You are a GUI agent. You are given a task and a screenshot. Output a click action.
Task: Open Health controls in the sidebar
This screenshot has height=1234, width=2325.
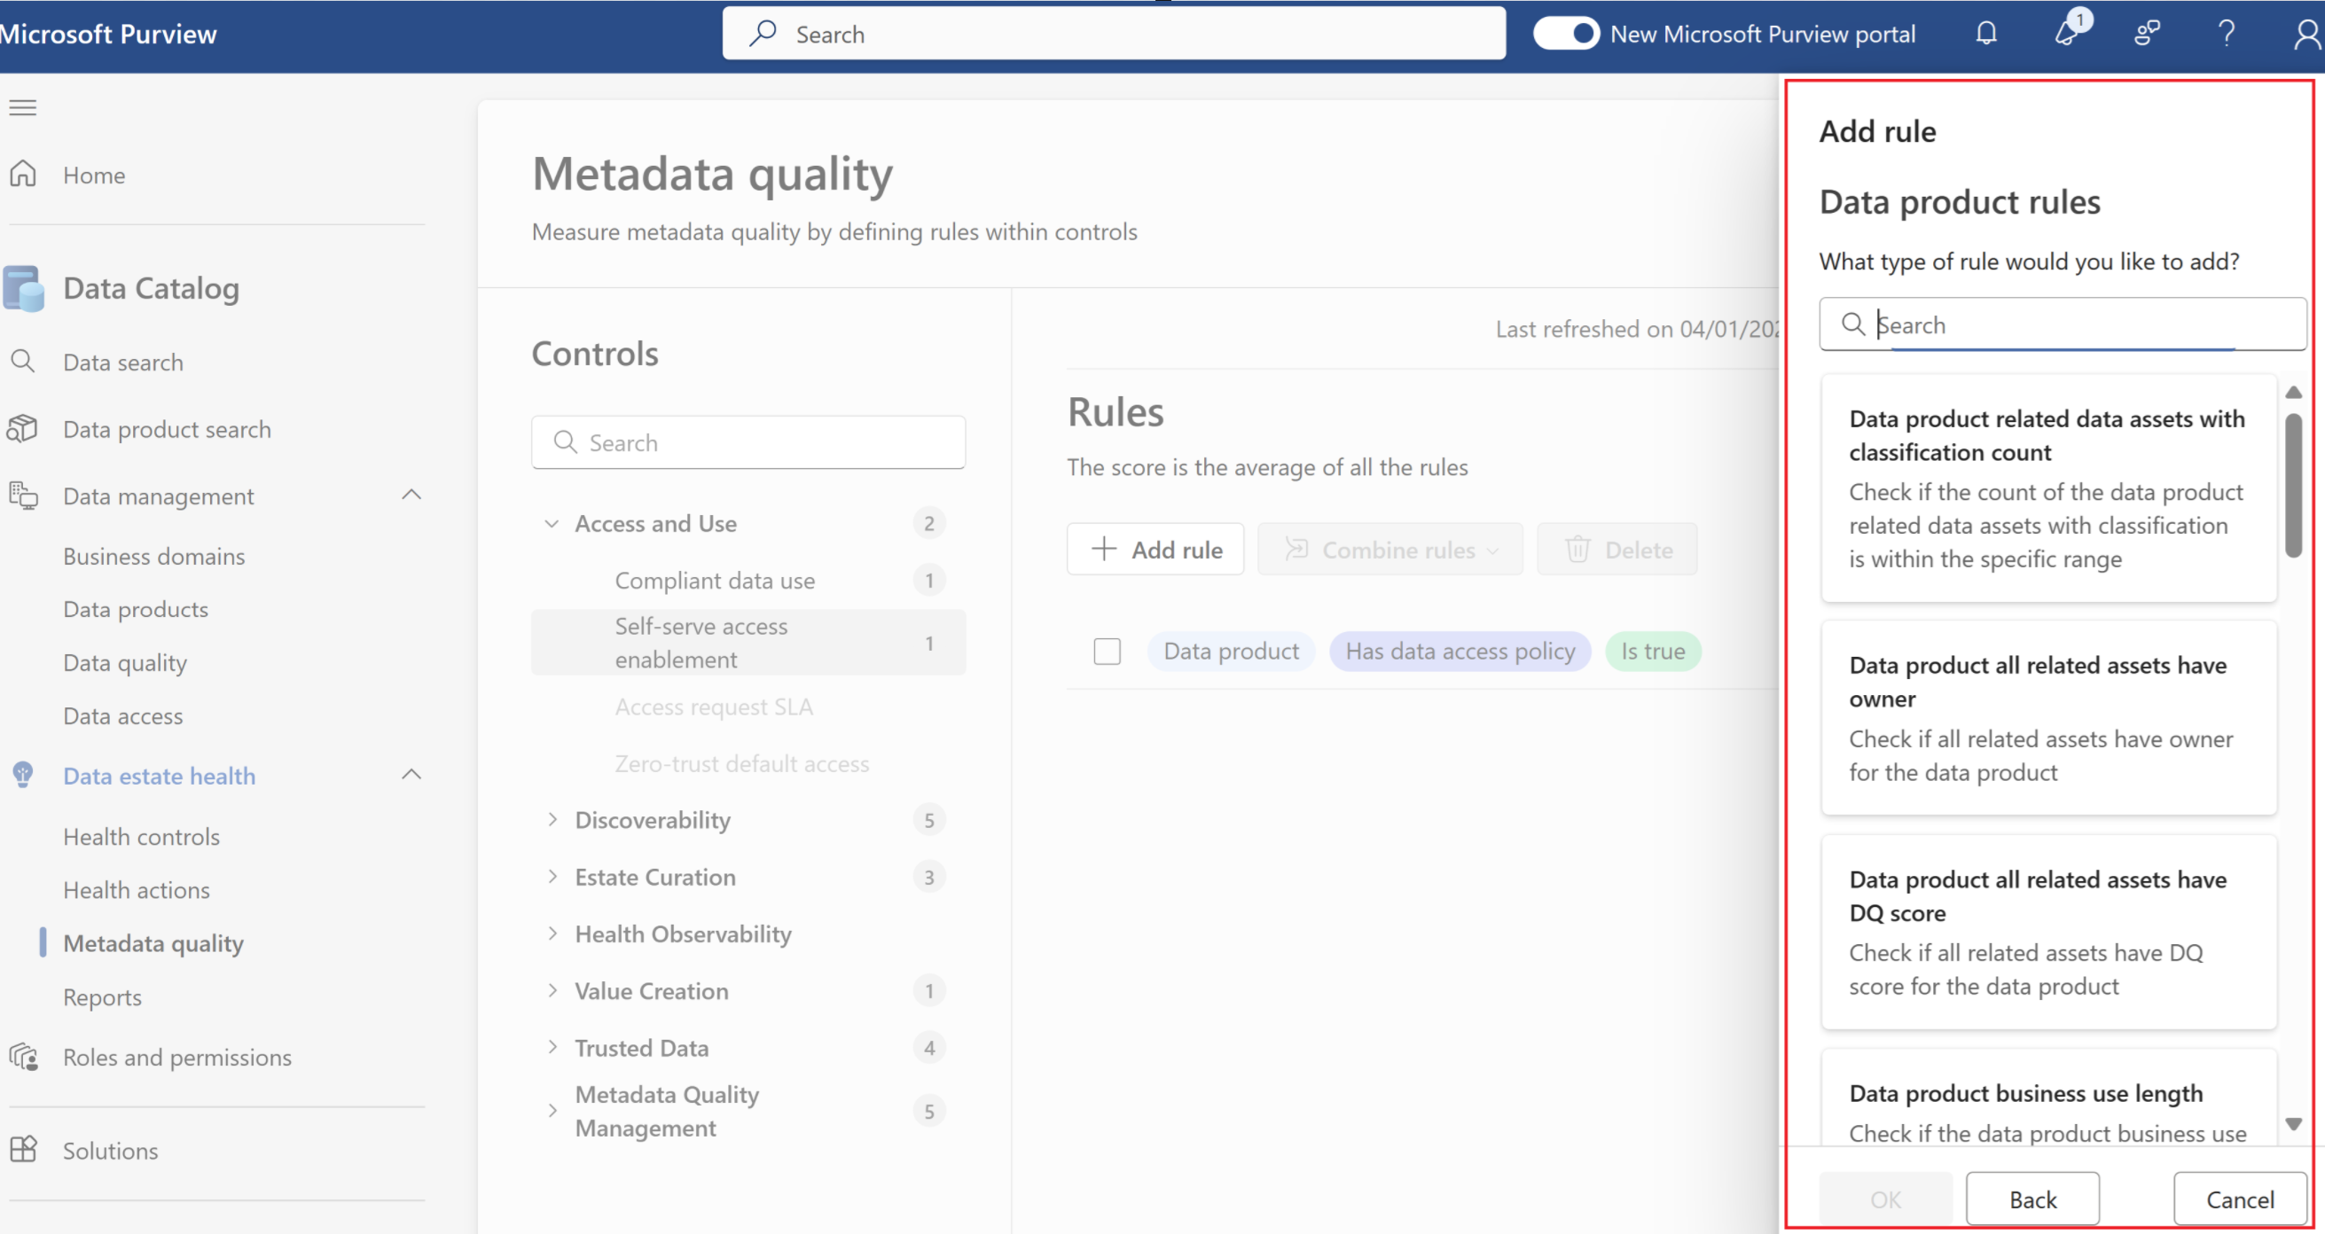(142, 836)
